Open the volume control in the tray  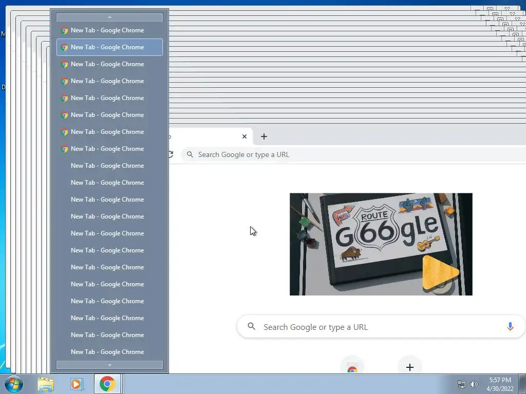coord(474,384)
